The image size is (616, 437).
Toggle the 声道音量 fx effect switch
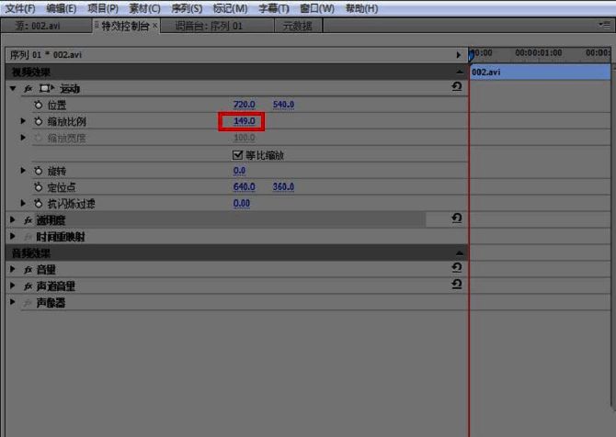click(28, 286)
